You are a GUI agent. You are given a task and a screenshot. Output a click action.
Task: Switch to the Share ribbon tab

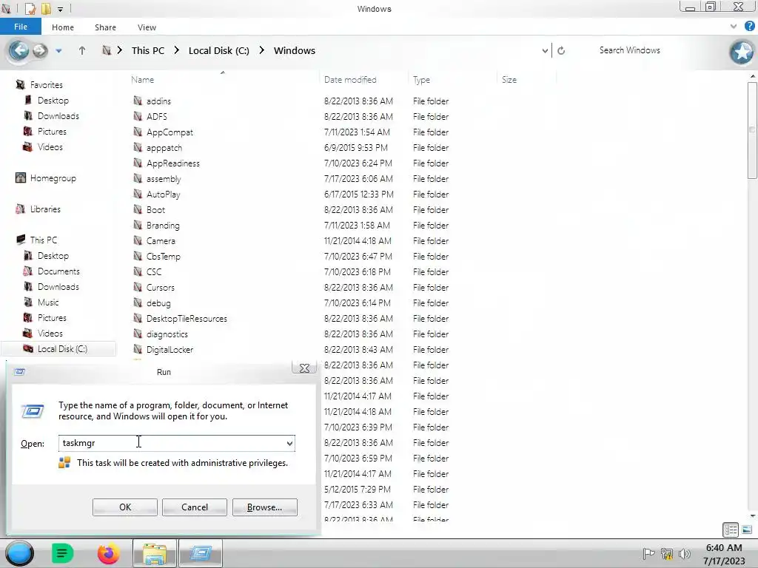point(105,27)
